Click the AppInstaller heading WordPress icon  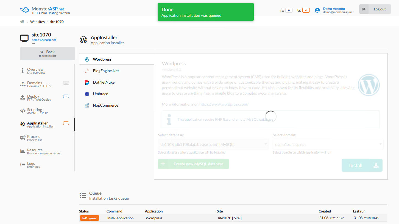point(83,40)
